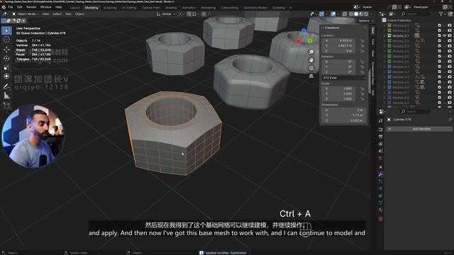Switch to the Geometry Nodes workspace tab
454x255 pixels.
[x=255, y=8]
